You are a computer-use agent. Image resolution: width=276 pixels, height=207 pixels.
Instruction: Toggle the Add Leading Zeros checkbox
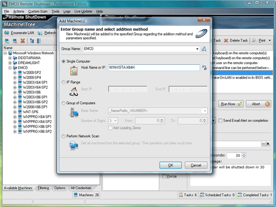tap(110, 128)
